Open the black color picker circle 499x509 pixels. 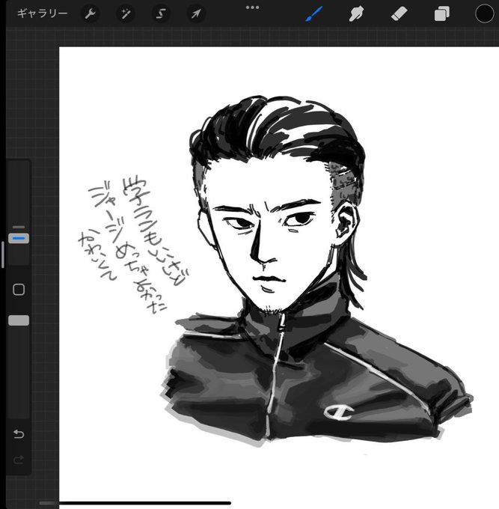(484, 14)
